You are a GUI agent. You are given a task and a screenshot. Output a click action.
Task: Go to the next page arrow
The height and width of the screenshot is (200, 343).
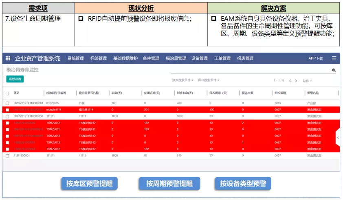[296, 81]
